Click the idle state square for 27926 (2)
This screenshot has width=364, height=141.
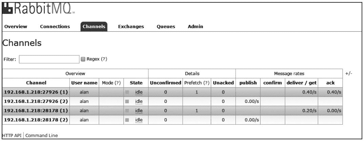tap(127, 101)
